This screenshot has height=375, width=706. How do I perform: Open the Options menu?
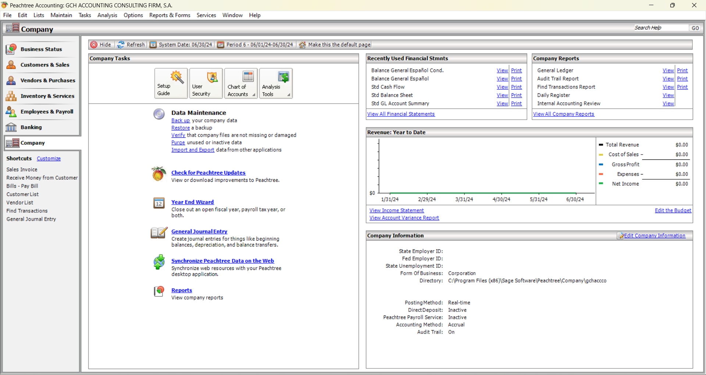(133, 15)
